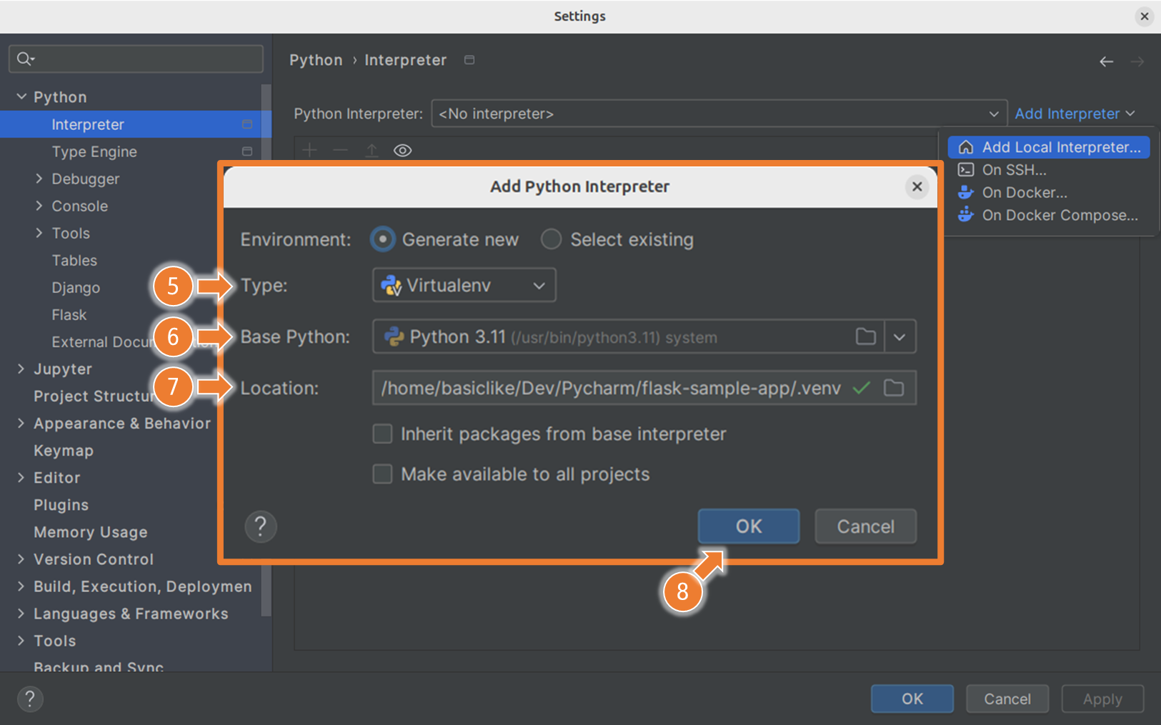Image resolution: width=1161 pixels, height=725 pixels.
Task: Open the Plugins settings page
Action: point(61,504)
